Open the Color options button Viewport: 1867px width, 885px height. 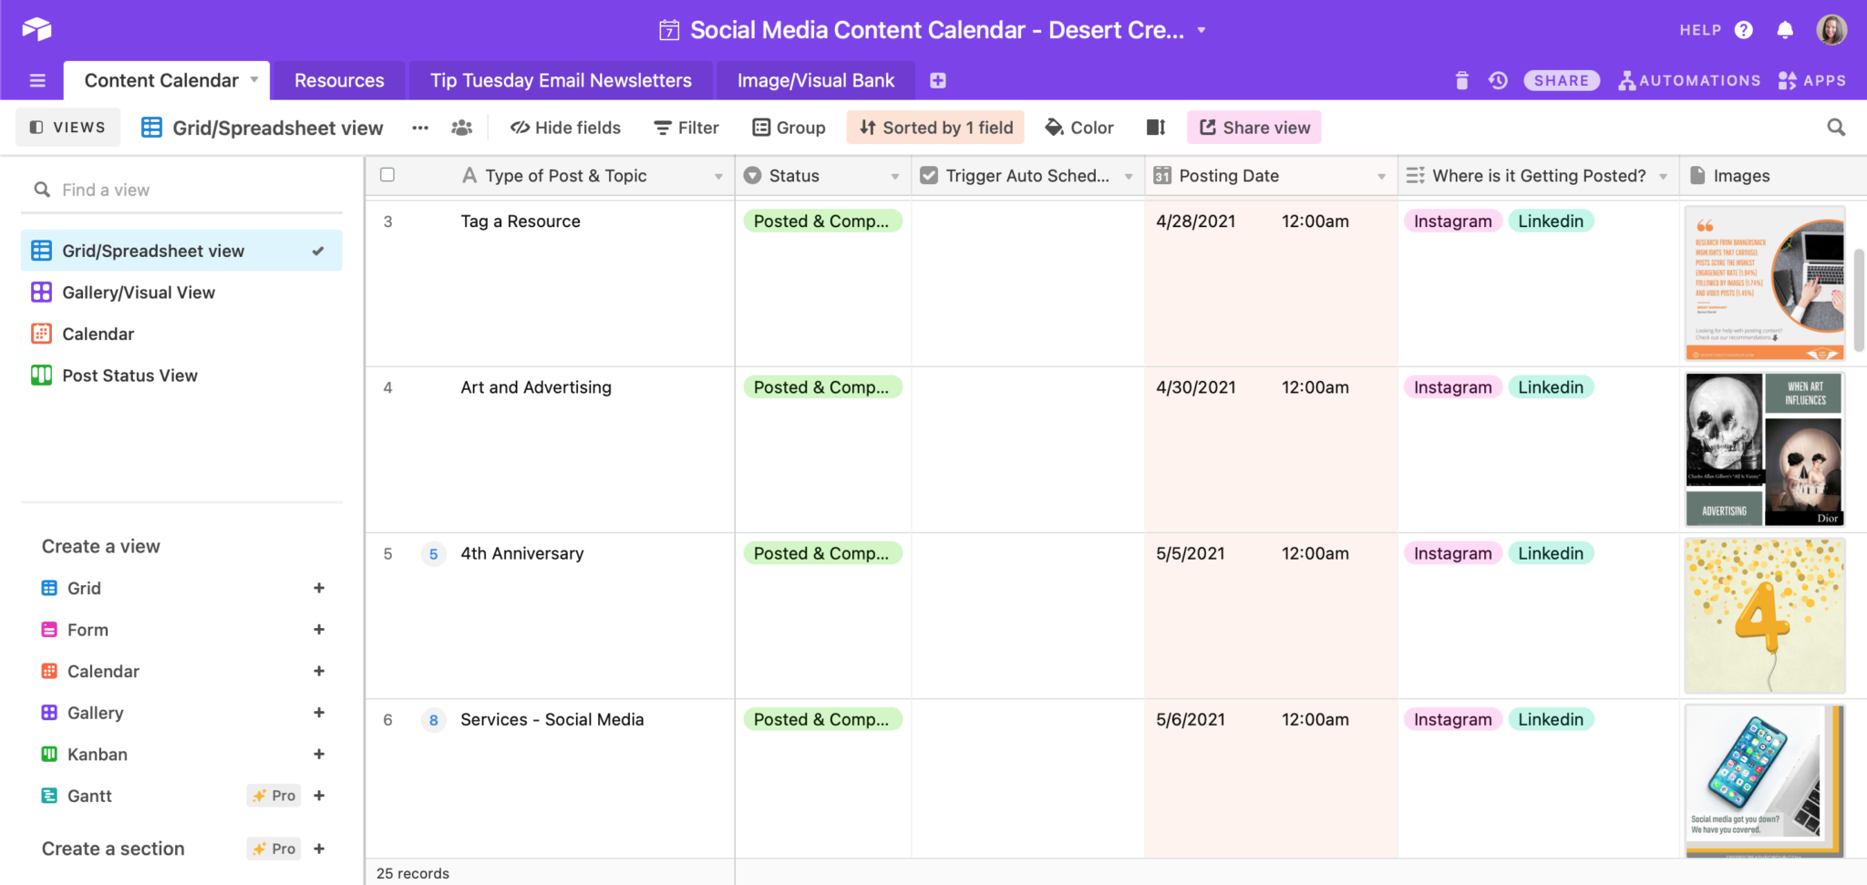[1079, 128]
